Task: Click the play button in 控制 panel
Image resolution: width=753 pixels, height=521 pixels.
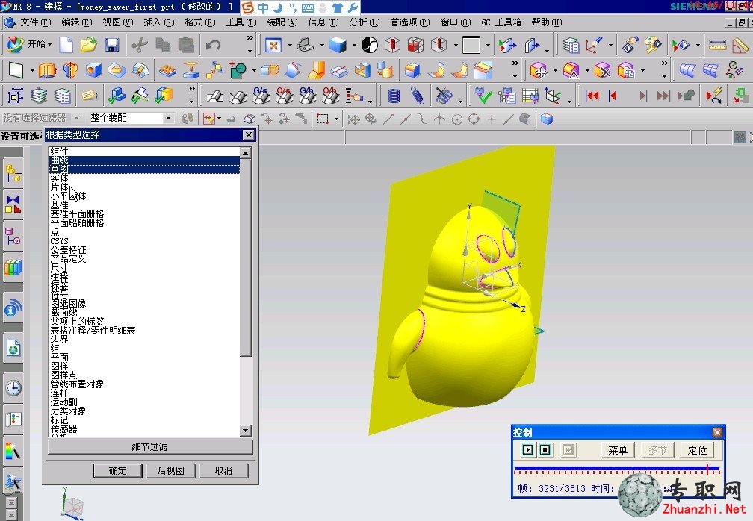Action: (x=527, y=449)
